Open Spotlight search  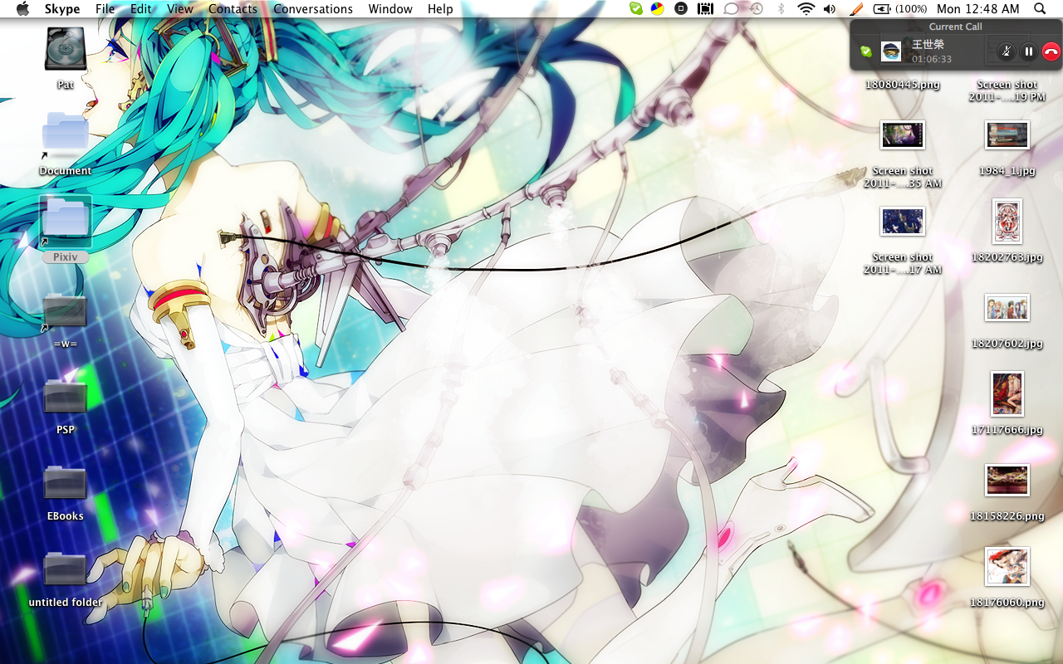click(x=1041, y=9)
